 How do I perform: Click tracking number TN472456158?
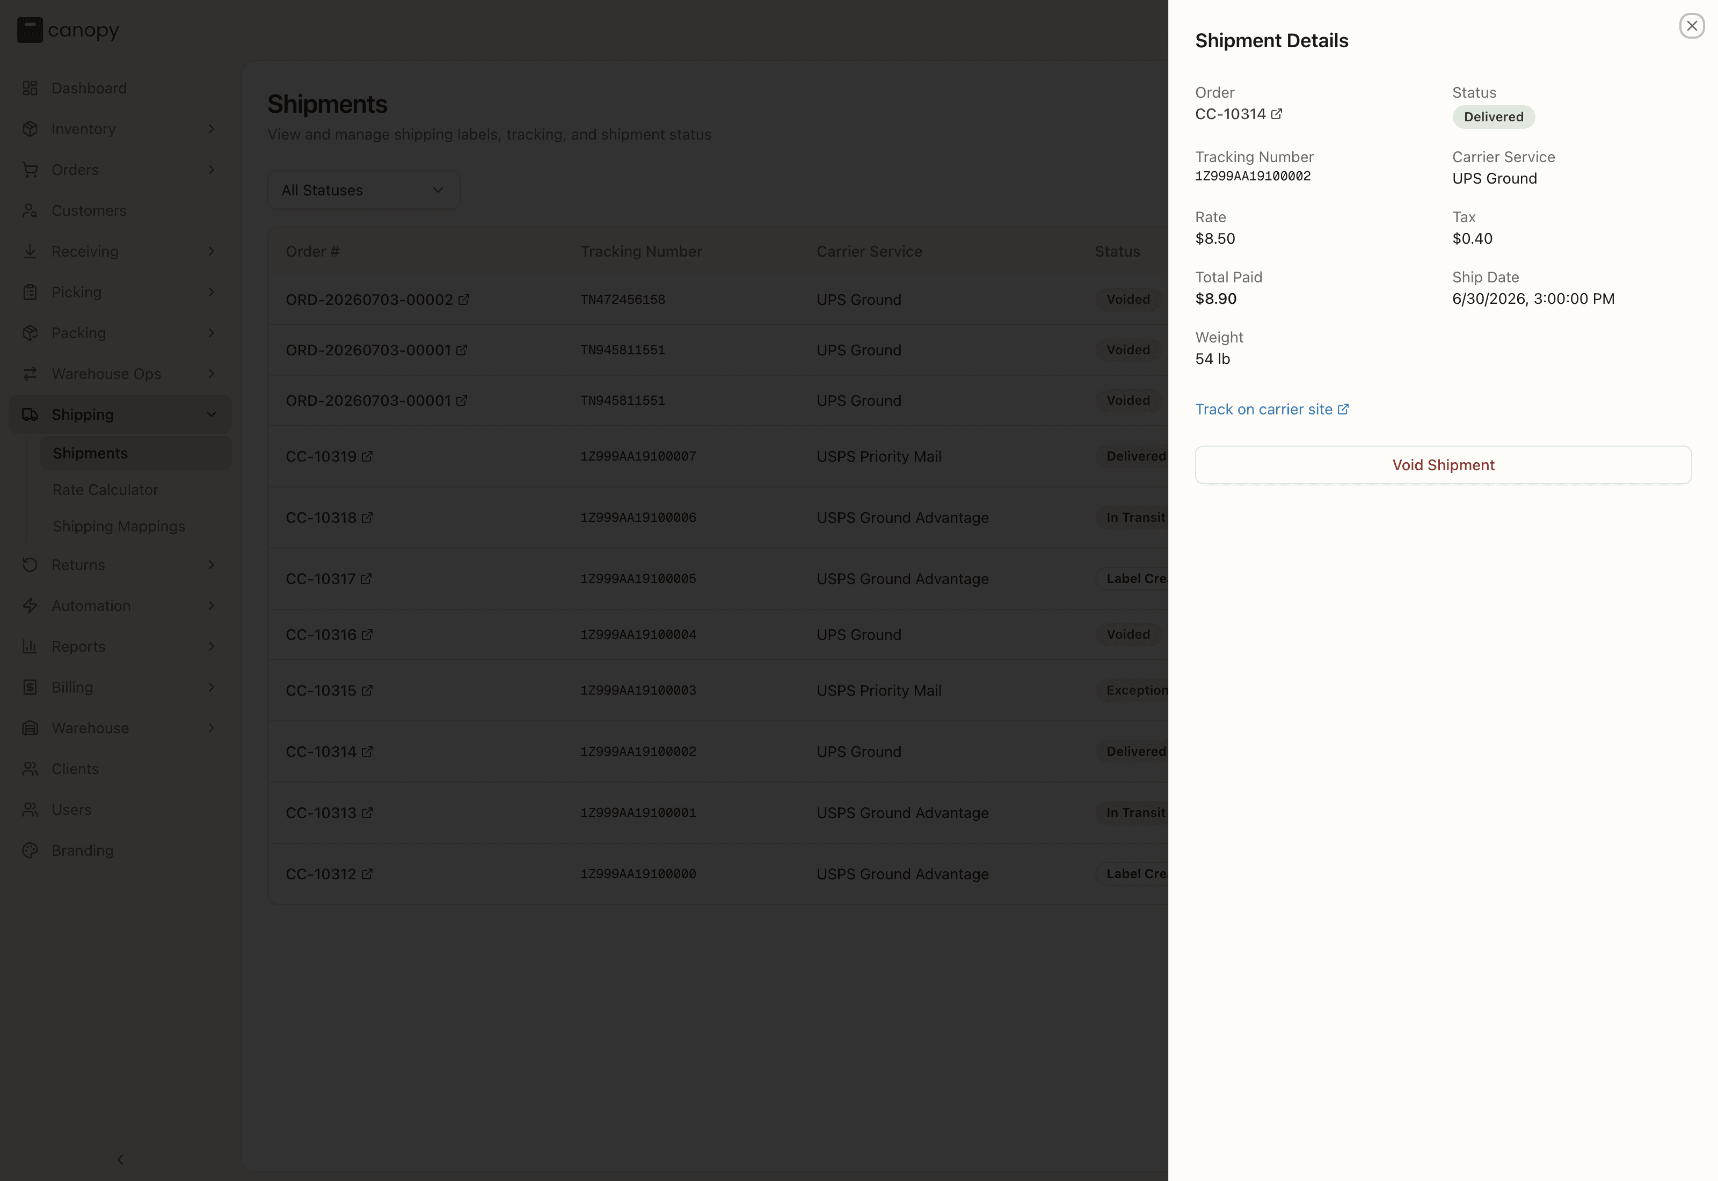[622, 300]
